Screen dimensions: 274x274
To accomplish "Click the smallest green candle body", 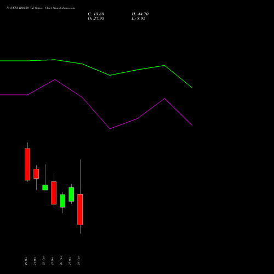I will [45, 187].
